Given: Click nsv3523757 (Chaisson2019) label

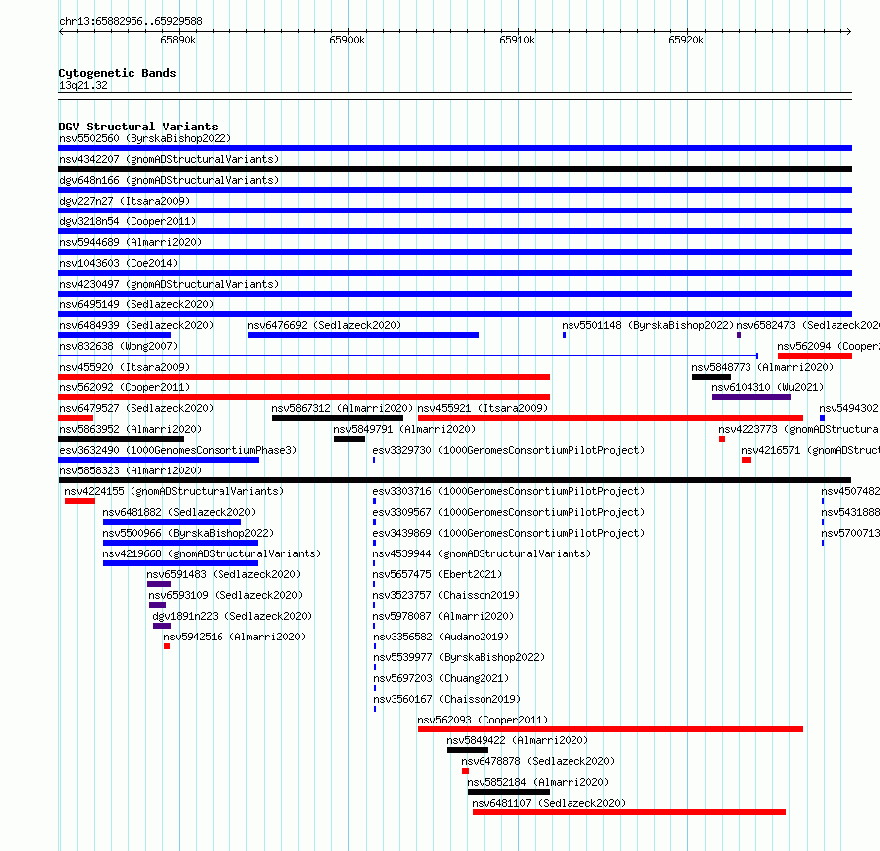Looking at the screenshot, I should point(446,595).
